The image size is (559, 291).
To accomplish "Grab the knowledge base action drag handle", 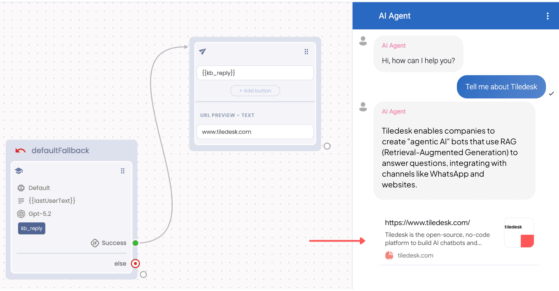I will pyautogui.click(x=123, y=171).
